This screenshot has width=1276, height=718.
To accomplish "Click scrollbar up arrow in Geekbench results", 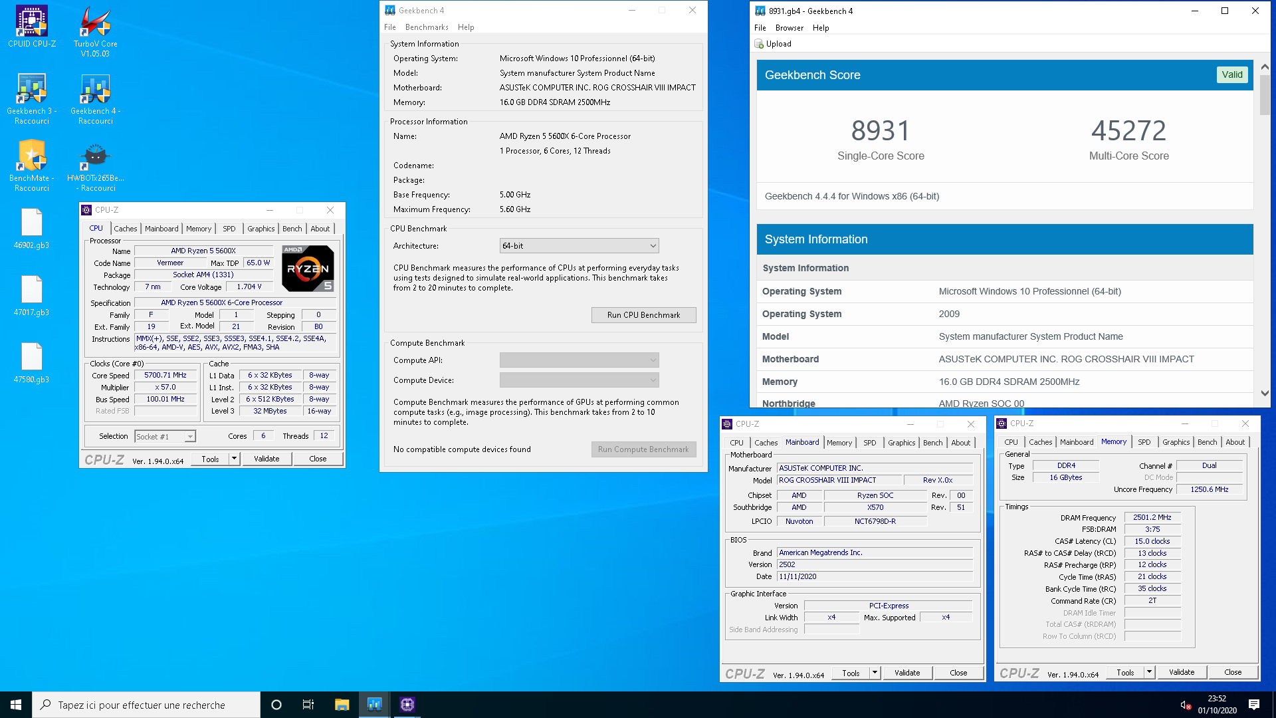I will pos(1265,67).
